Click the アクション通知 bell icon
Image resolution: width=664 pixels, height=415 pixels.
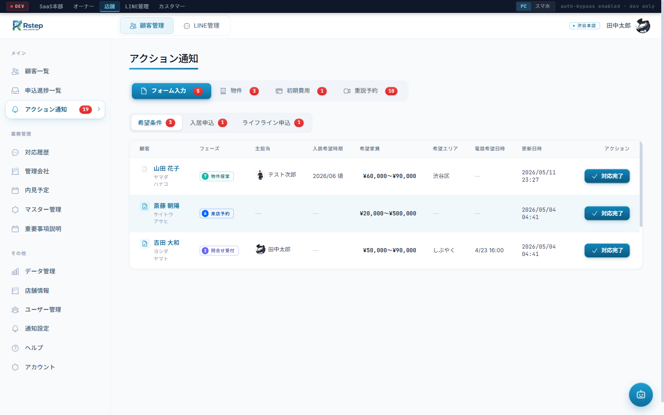[x=15, y=110]
